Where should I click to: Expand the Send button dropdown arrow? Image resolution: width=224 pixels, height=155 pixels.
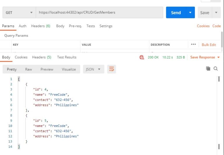tap(190, 13)
